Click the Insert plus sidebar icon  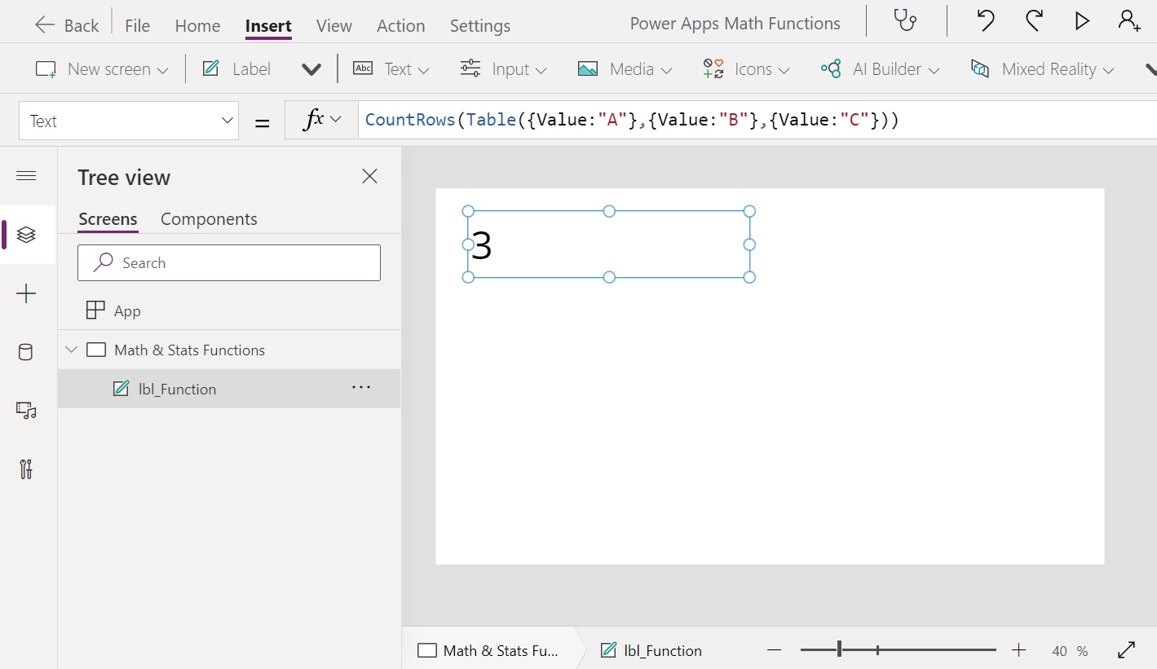pyautogui.click(x=26, y=293)
